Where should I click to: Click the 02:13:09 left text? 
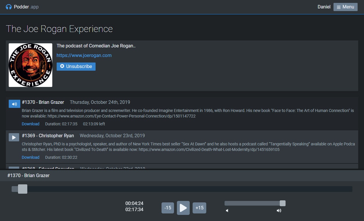(94, 124)
